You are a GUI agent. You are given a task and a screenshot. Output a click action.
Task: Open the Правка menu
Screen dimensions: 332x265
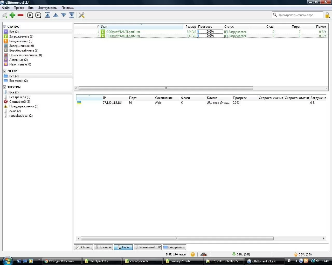19,8
